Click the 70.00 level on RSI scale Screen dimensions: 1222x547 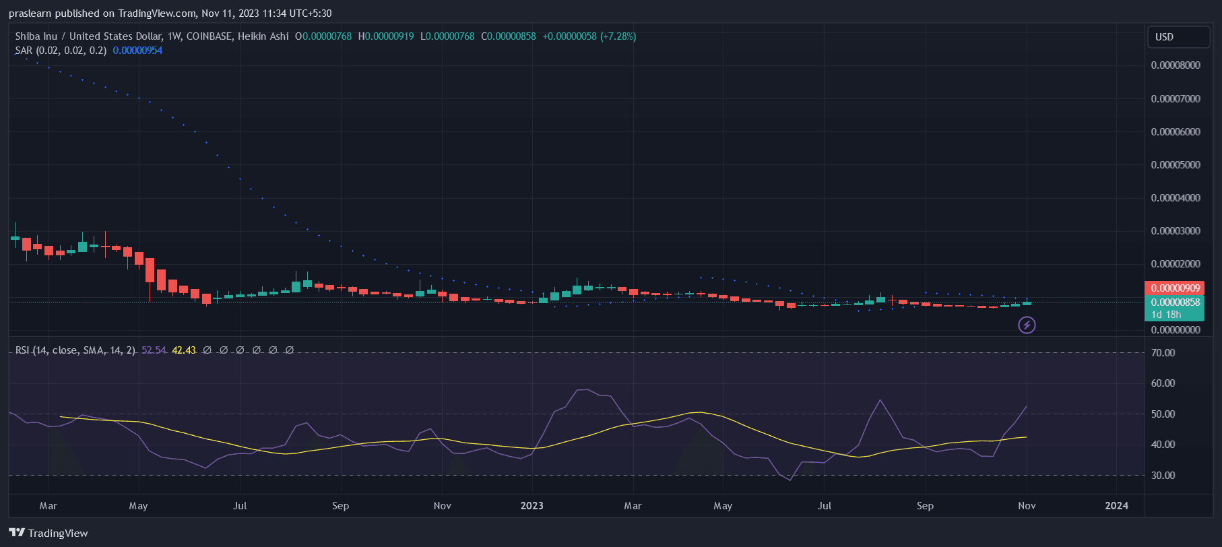pos(1163,353)
